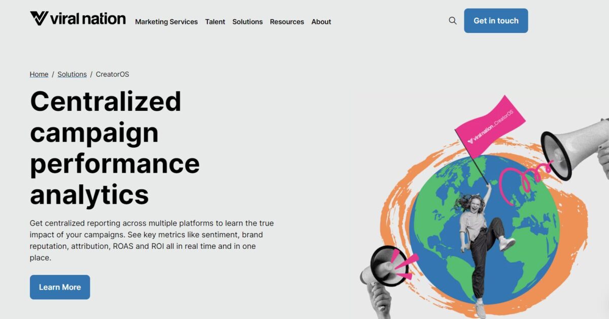Open Solutions from the breadcrumb trail
The height and width of the screenshot is (319, 609).
point(72,74)
